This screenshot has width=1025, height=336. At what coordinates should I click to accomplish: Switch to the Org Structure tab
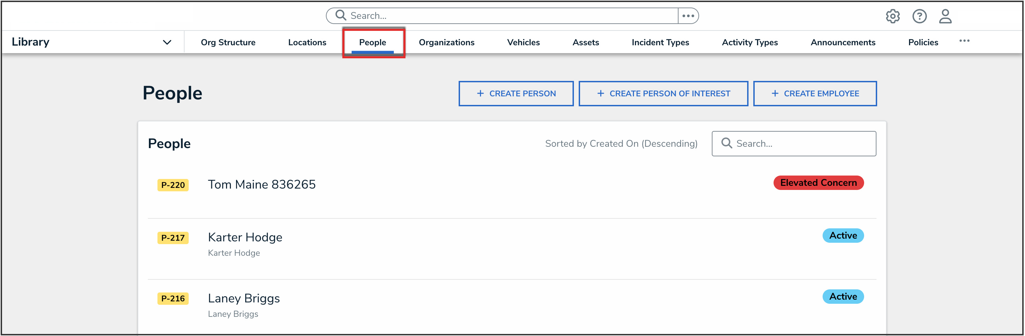coord(228,43)
